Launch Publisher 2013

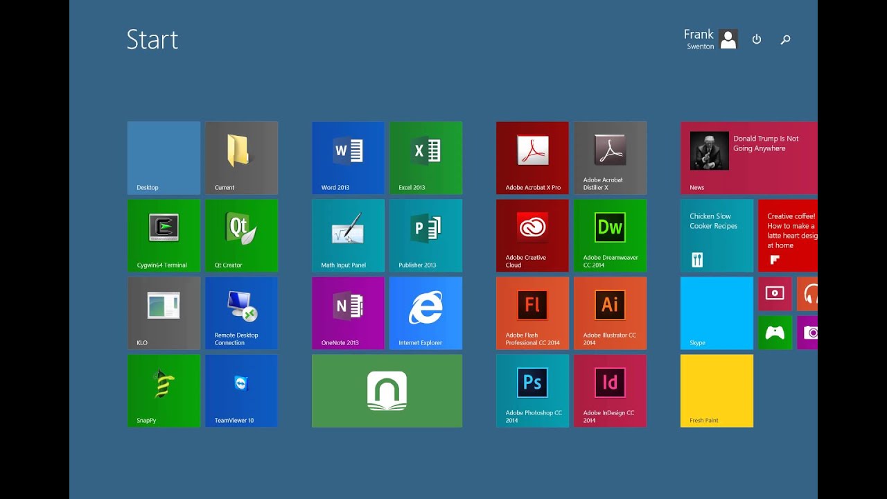tap(425, 236)
